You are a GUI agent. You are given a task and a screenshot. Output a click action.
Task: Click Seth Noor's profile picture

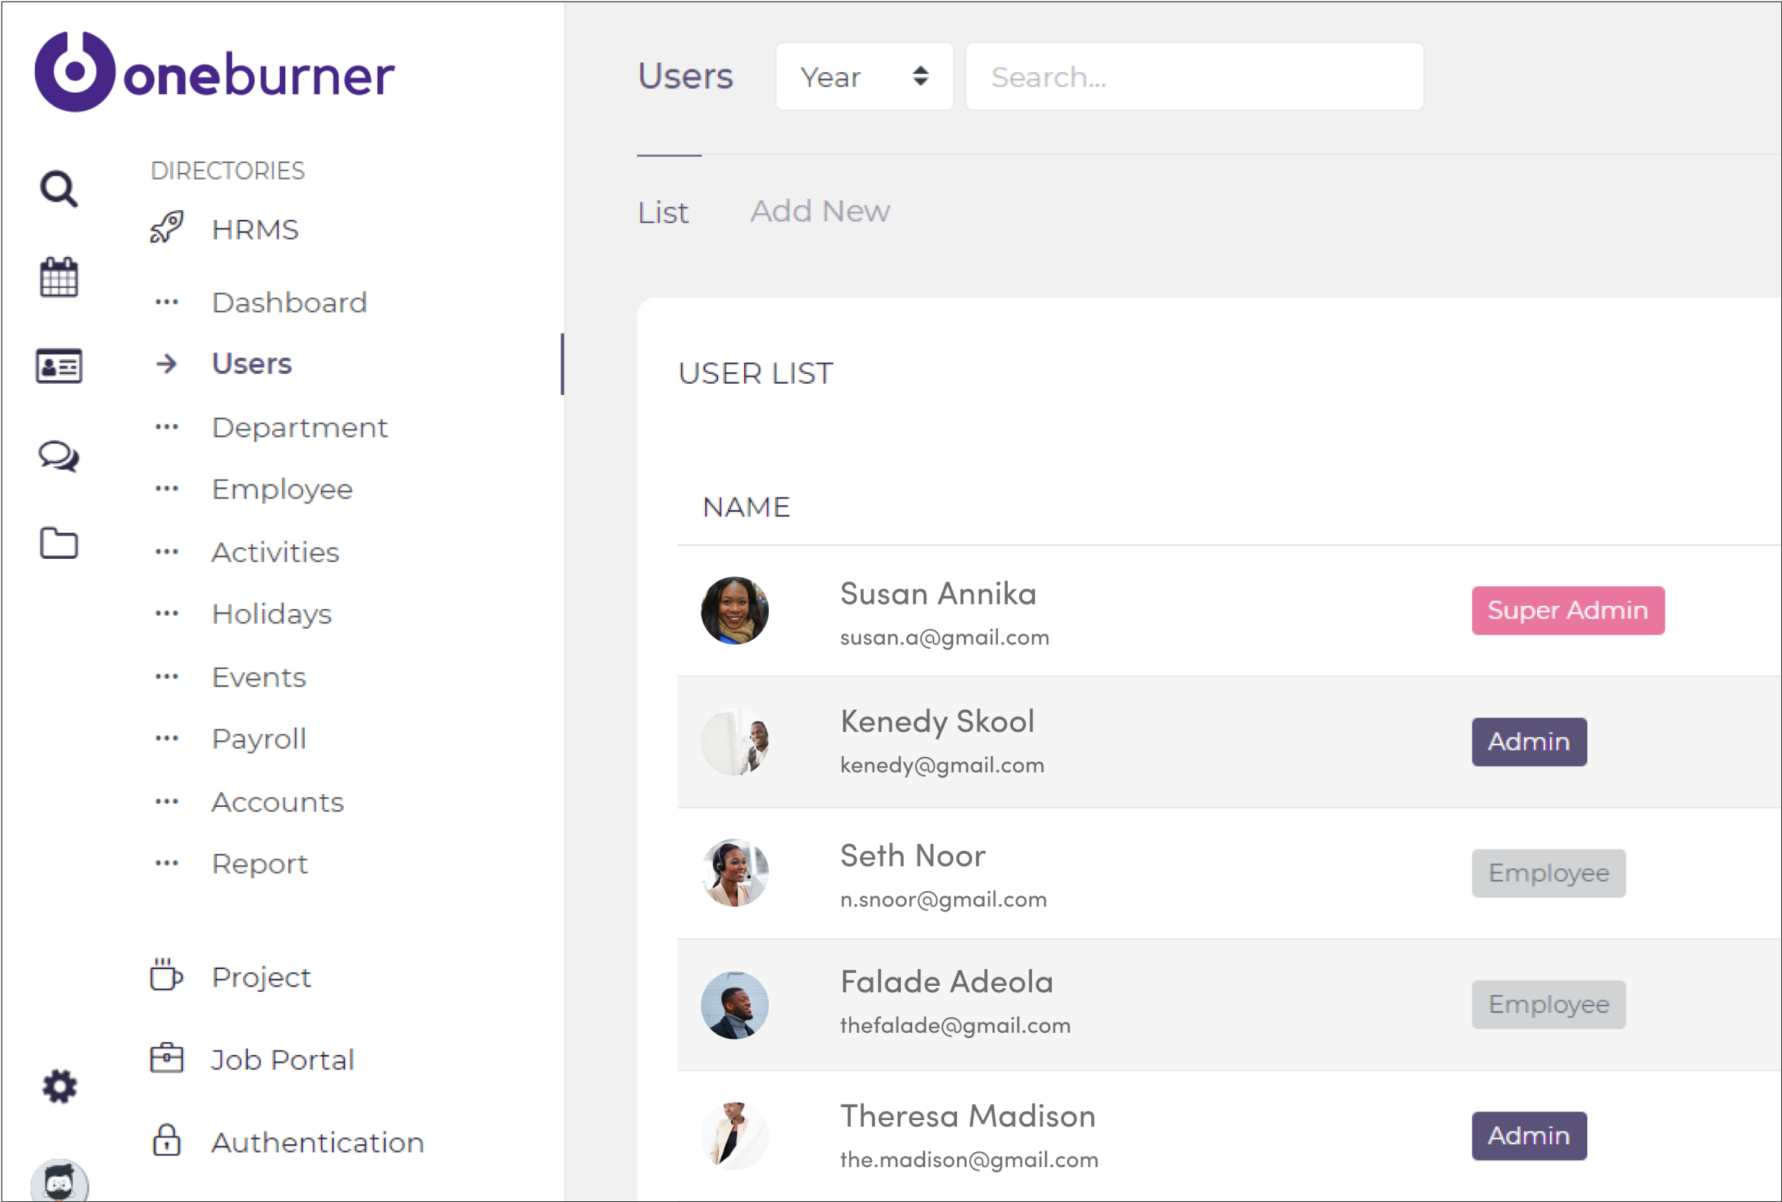point(734,873)
